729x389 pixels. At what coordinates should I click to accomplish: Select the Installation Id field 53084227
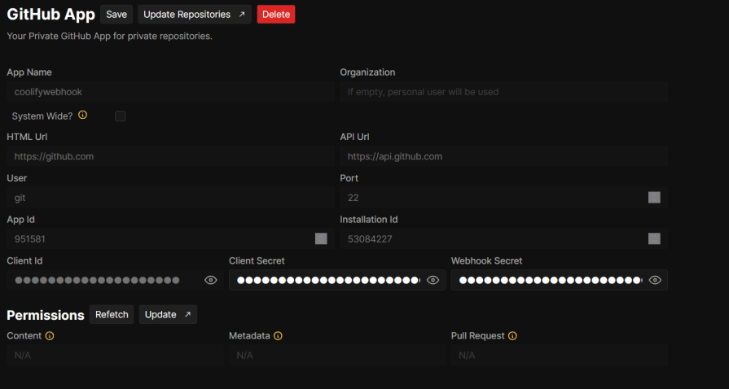pos(504,239)
